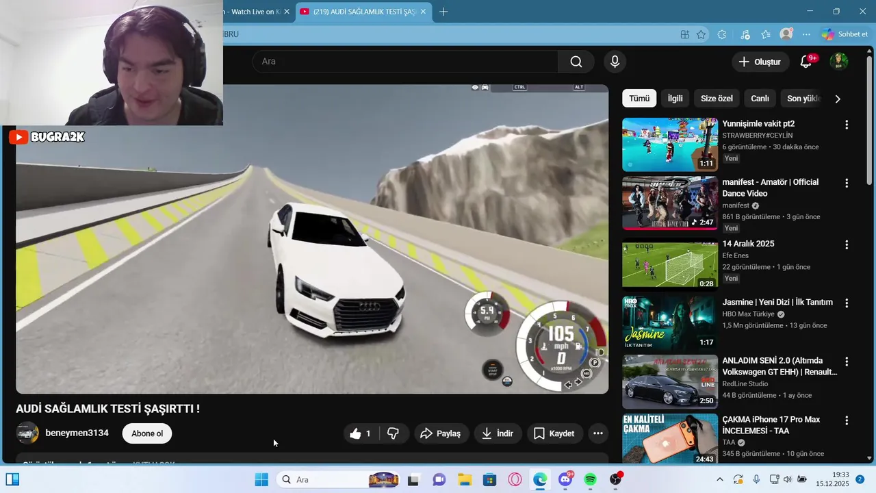Open Edge media control music icon

(x=745, y=34)
